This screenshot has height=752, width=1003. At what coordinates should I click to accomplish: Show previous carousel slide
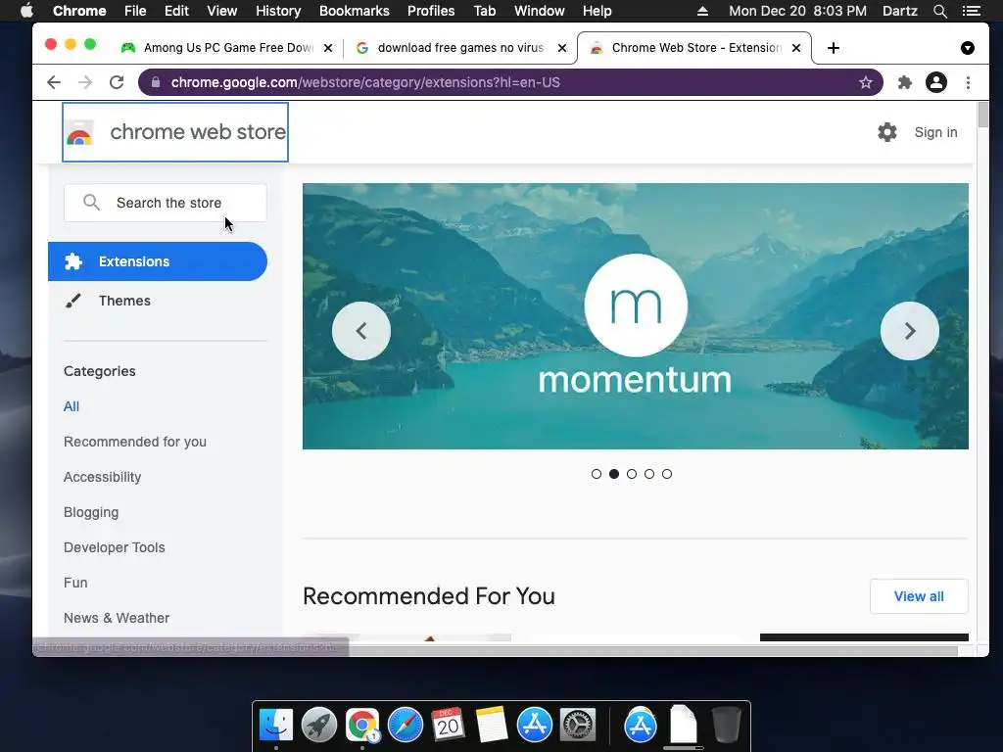click(x=361, y=331)
